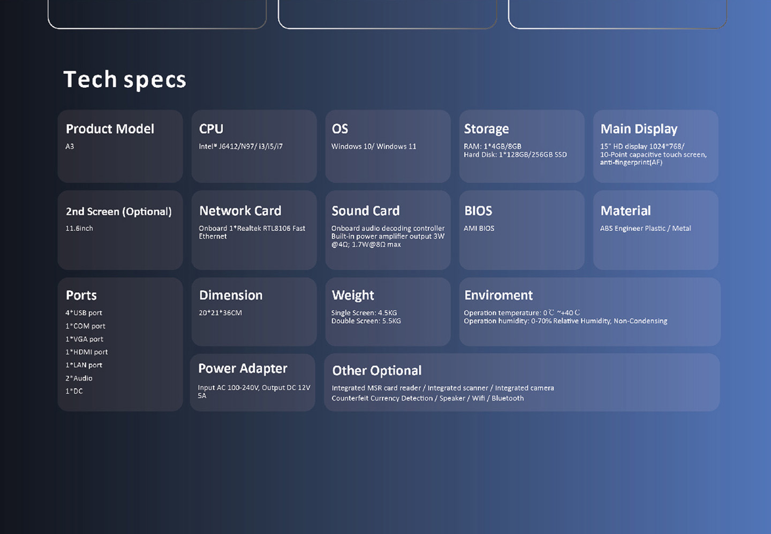Select the Dimension card

coord(254,311)
